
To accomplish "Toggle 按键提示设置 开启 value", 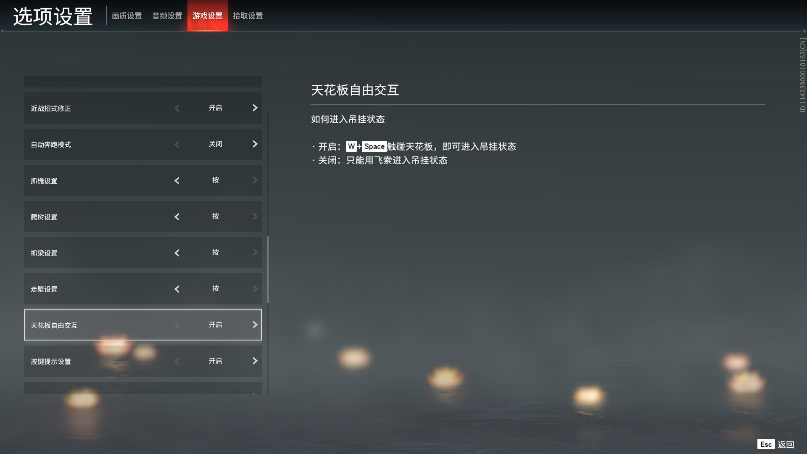I will tap(216, 361).
